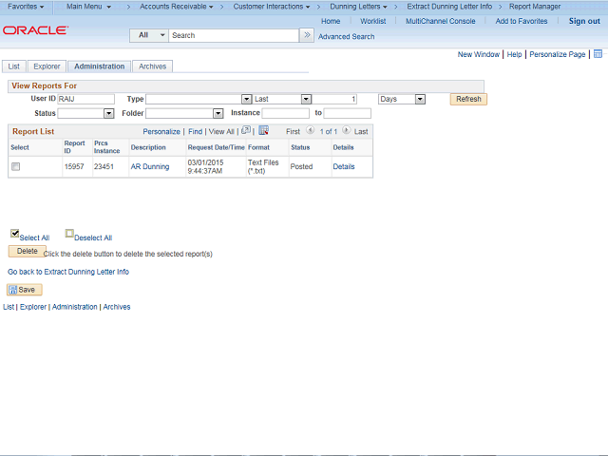The image size is (608, 456).
Task: Open the AR Dunning report link
Action: [150, 166]
